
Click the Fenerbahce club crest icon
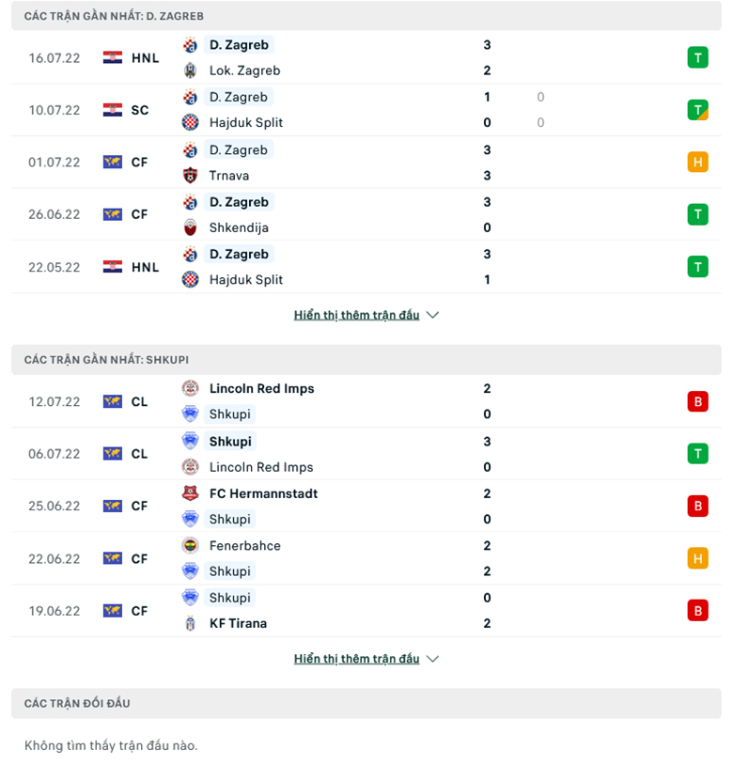pyautogui.click(x=190, y=545)
